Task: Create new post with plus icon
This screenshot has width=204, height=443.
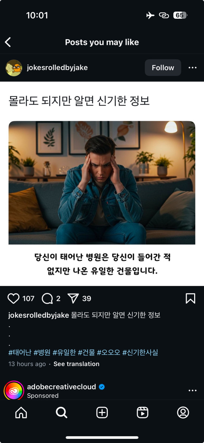Action: [x=102, y=413]
